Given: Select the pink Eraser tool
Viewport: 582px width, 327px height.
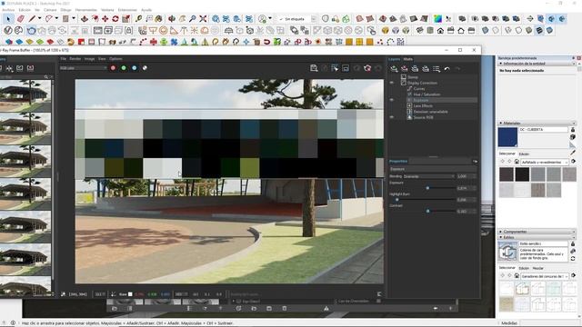Looking at the screenshot, I should pos(21,18).
